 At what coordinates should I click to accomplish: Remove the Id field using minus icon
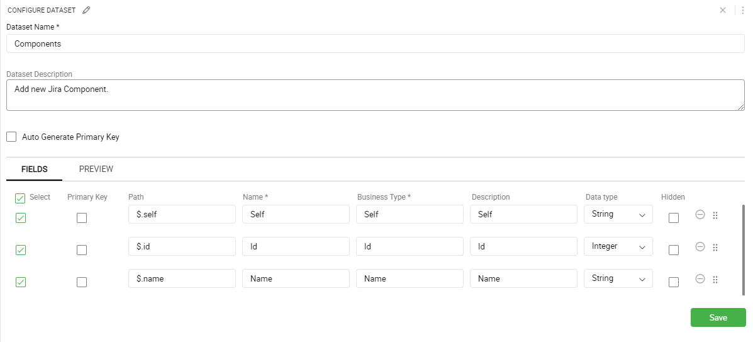pyautogui.click(x=700, y=247)
